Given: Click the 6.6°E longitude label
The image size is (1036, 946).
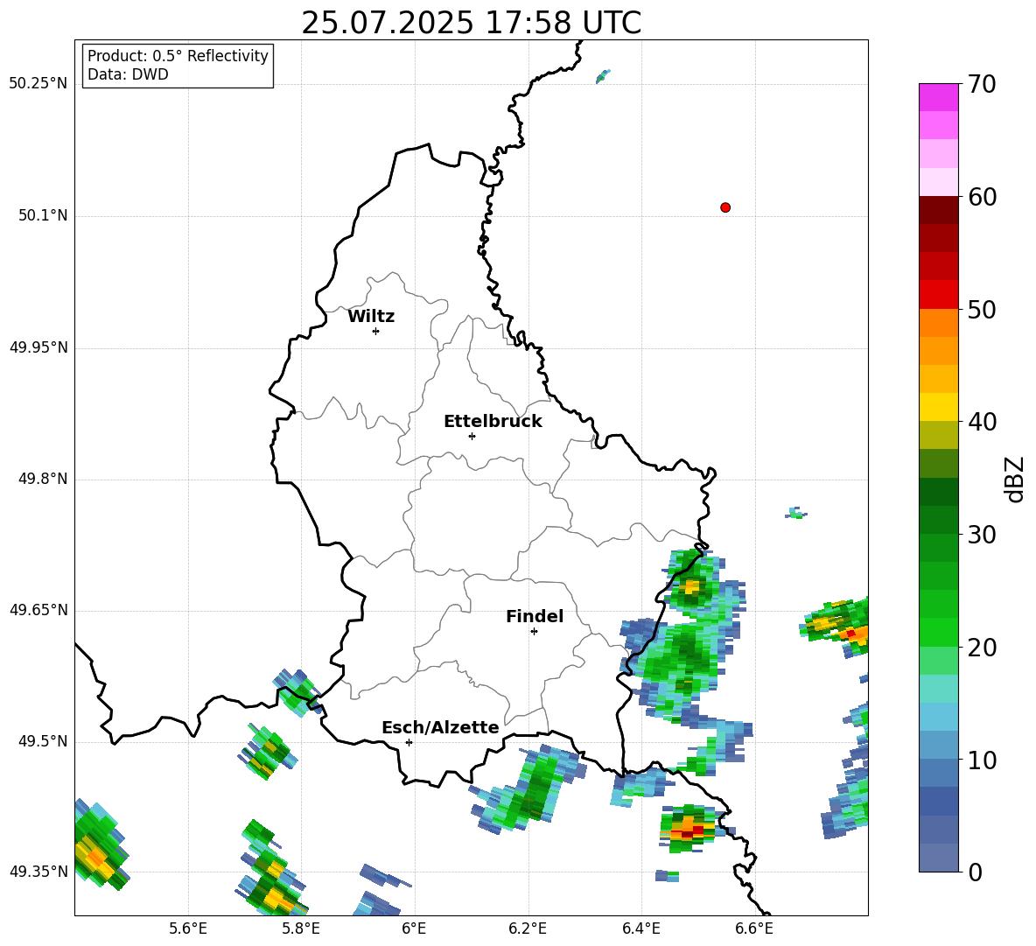Looking at the screenshot, I should [x=754, y=928].
